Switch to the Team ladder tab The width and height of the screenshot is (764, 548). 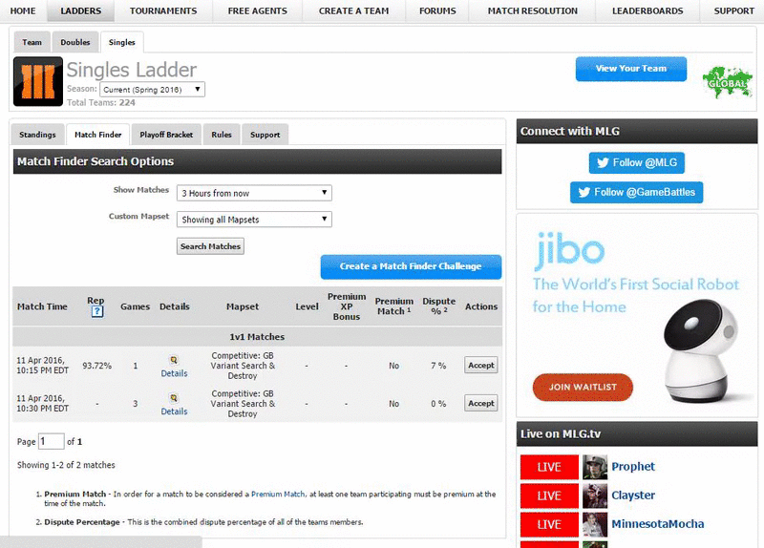32,42
